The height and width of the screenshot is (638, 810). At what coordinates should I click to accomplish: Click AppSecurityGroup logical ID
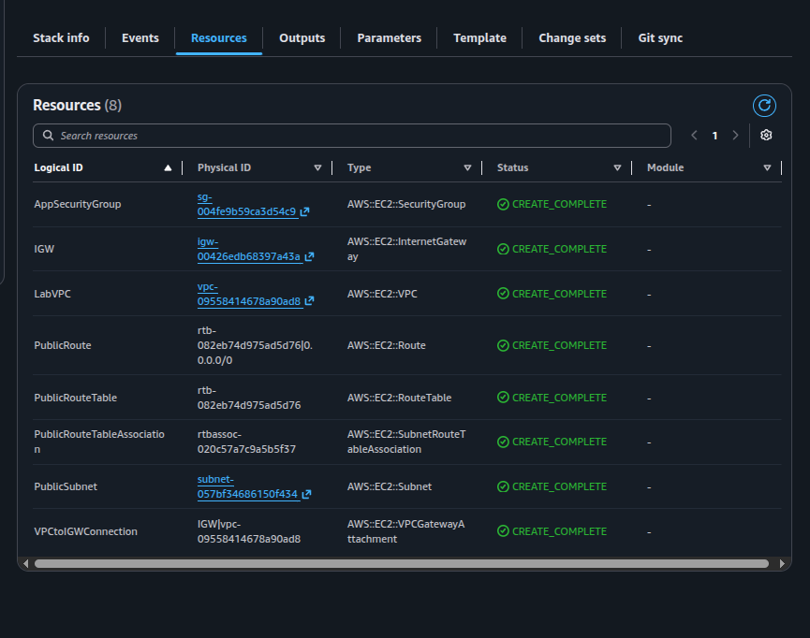[x=78, y=205]
